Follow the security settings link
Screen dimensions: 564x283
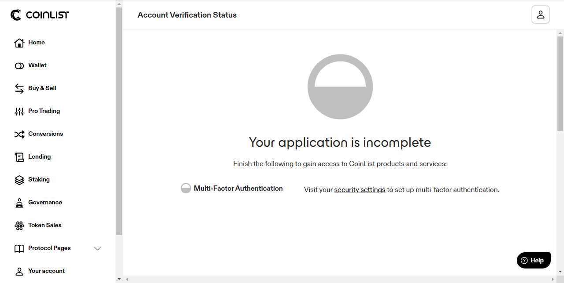tap(360, 190)
